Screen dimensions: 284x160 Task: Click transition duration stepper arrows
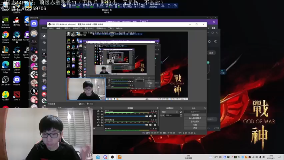(181, 115)
